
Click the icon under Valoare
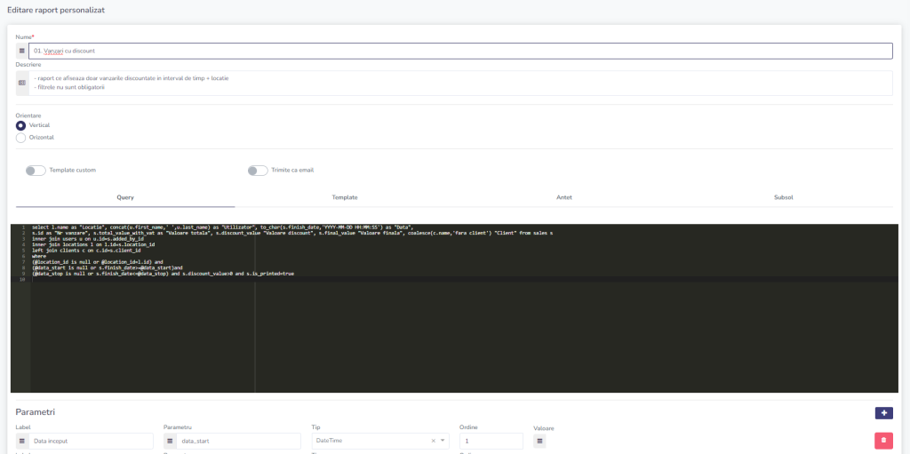(539, 442)
